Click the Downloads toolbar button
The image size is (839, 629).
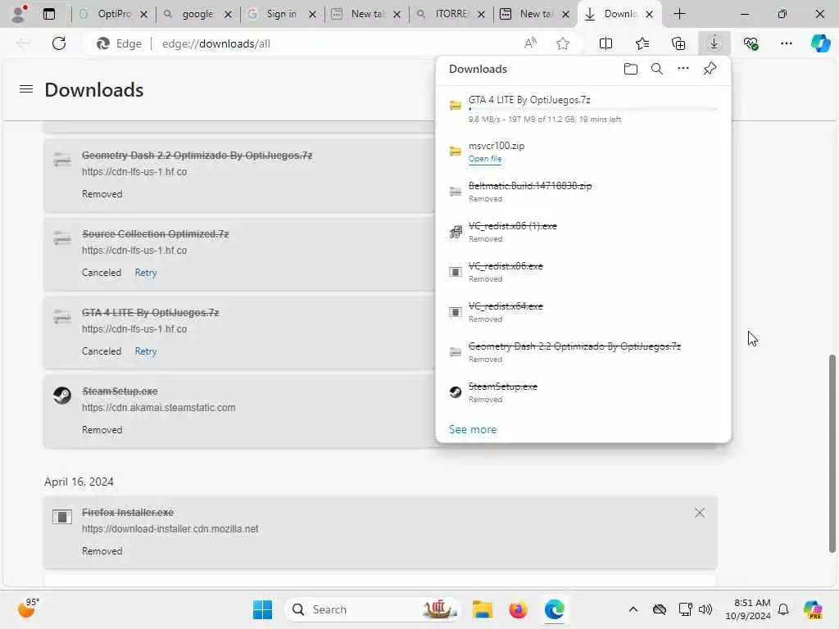(x=714, y=43)
